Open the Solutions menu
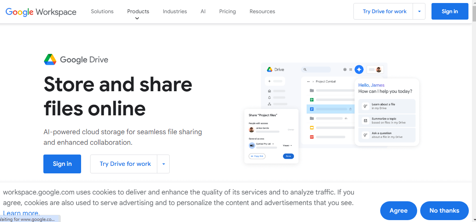476x222 pixels. click(102, 11)
